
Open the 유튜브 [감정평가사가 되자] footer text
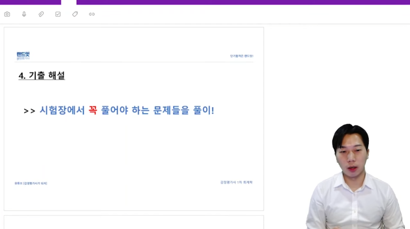pos(31,183)
